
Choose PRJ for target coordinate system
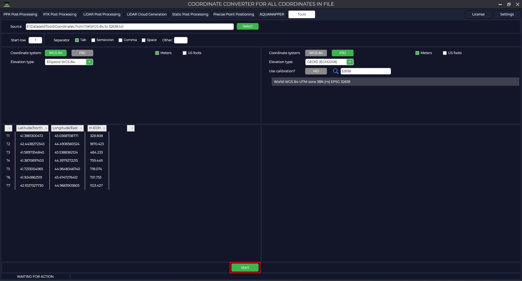(343, 53)
